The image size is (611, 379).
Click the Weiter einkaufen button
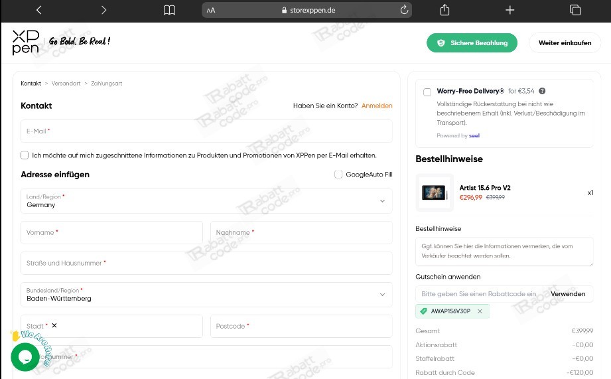point(565,43)
